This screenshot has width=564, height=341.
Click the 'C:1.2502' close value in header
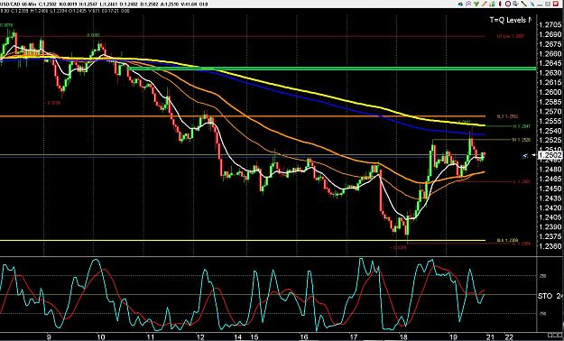48,5
